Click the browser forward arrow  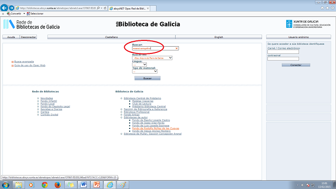tap(12, 8)
